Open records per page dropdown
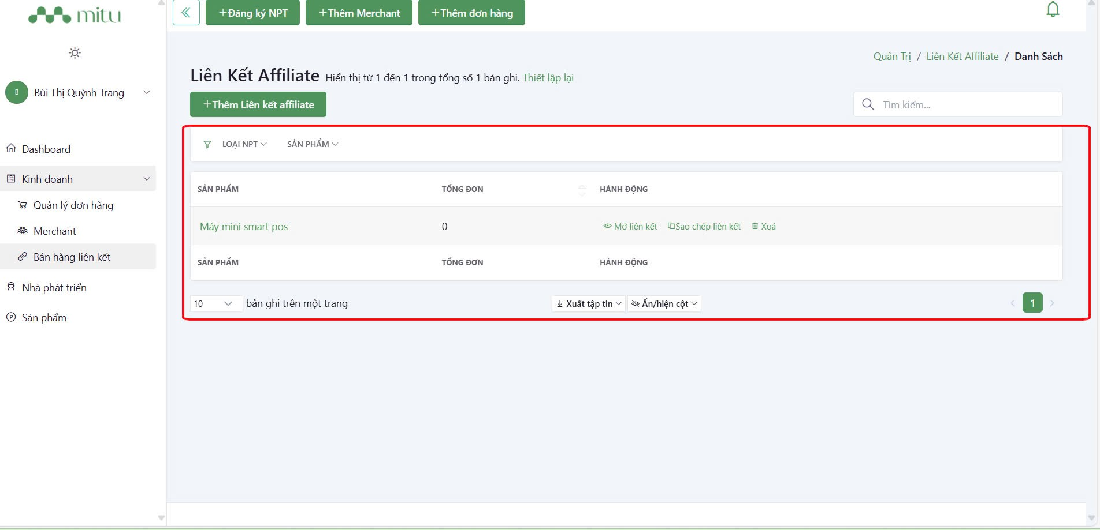Image resolution: width=1100 pixels, height=530 pixels. coord(214,304)
